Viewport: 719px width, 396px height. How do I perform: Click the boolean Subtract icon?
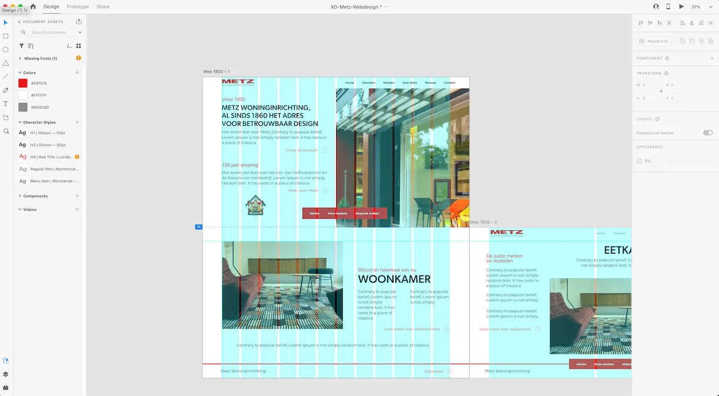click(x=692, y=41)
